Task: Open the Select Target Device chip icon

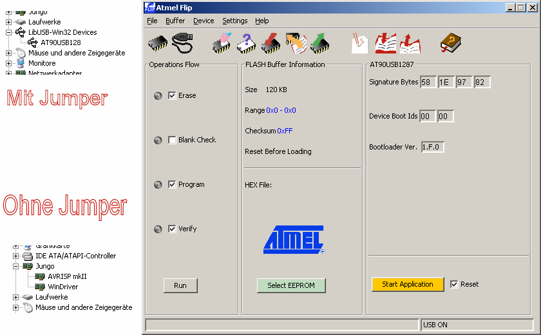Action: (158, 43)
